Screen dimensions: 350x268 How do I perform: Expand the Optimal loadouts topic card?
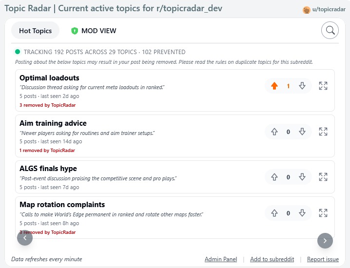(x=323, y=86)
